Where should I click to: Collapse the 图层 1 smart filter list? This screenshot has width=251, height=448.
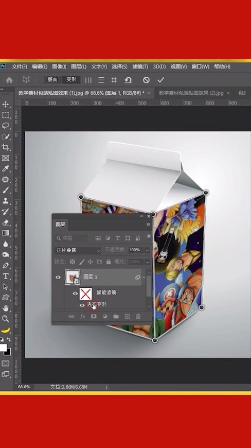(144, 277)
